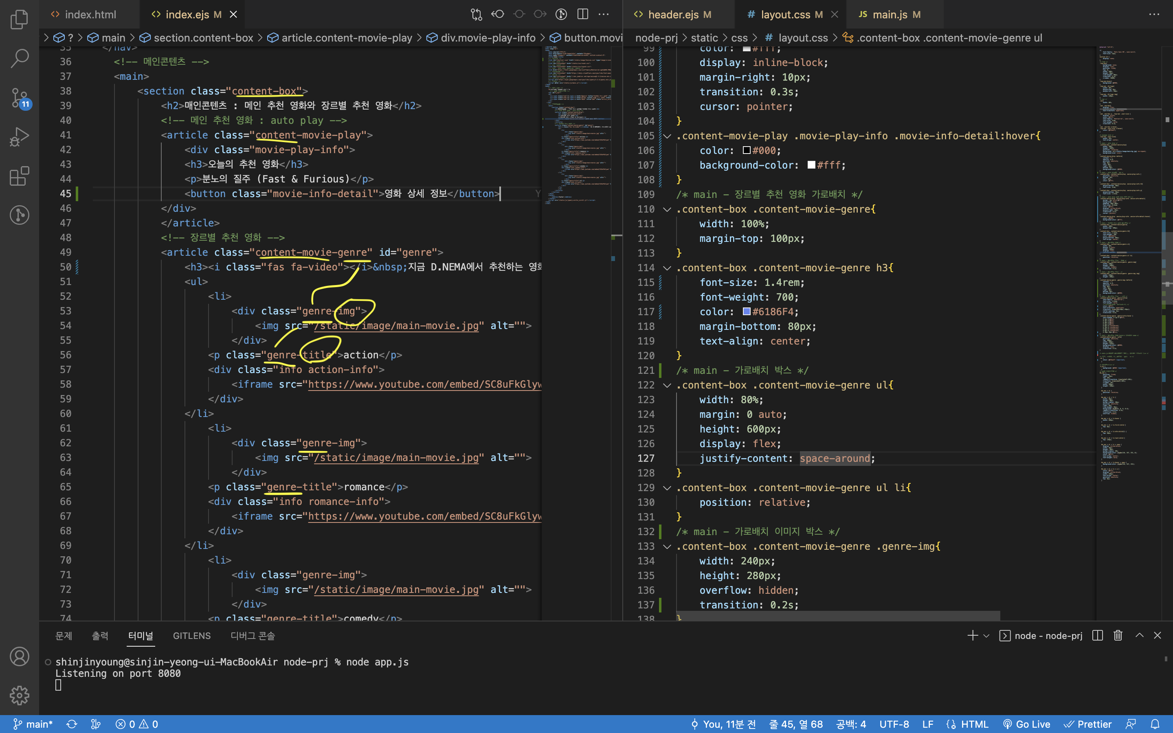Maximize the panel with the upward chevron
The width and height of the screenshot is (1173, 733).
[1139, 636]
